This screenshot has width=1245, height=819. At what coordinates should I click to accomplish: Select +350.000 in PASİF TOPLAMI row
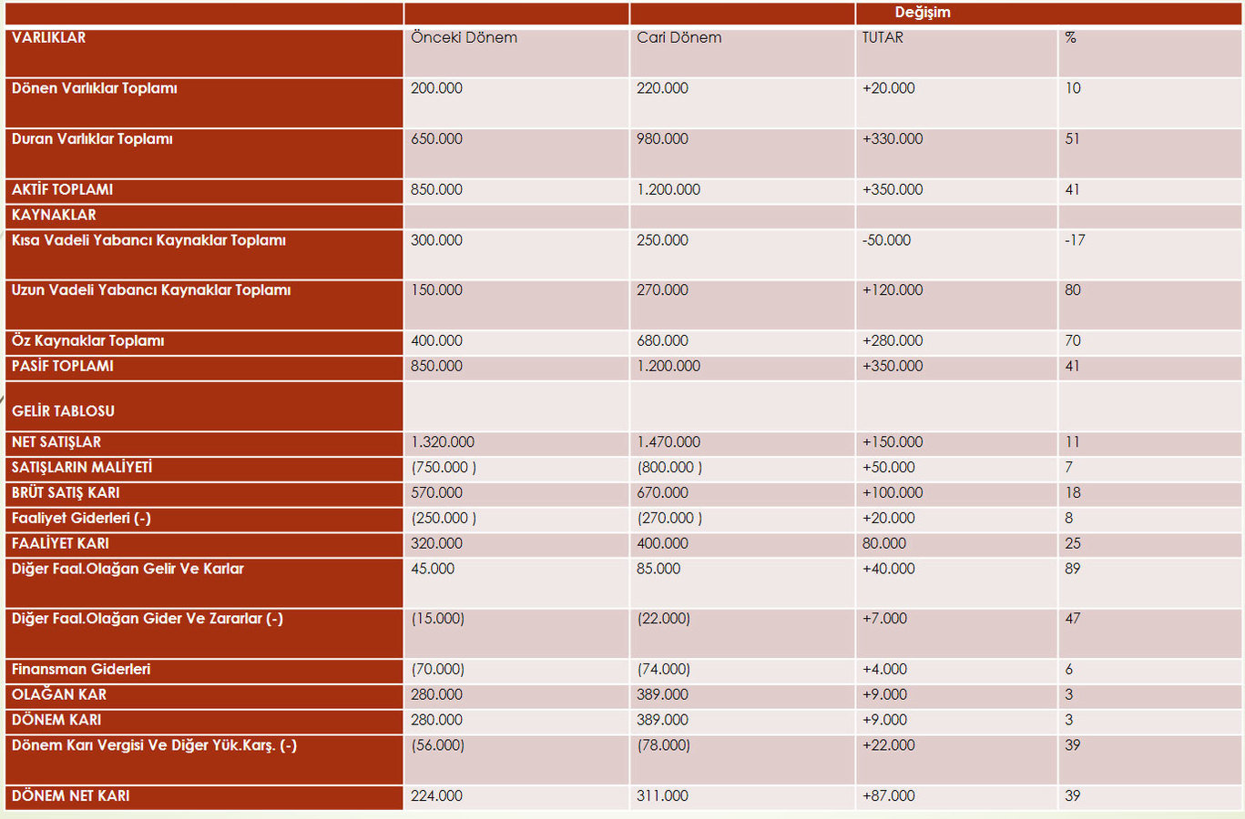pyautogui.click(x=893, y=366)
